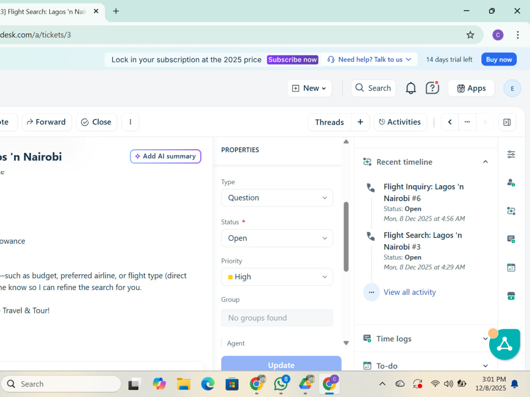530x397 pixels.
Task: Show ticket Activities
Action: pyautogui.click(x=400, y=122)
